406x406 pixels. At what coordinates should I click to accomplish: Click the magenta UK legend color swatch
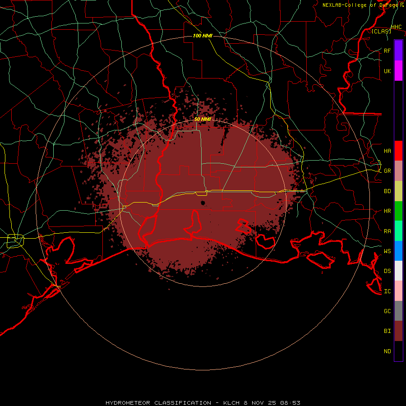point(398,71)
